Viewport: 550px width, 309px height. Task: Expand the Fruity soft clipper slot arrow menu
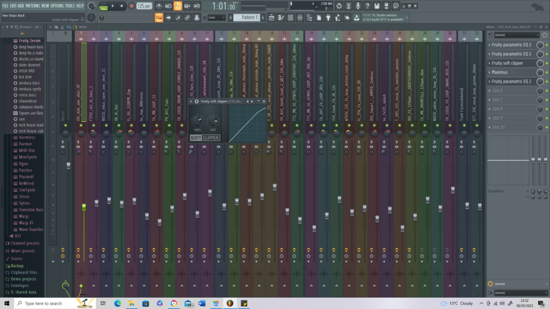(490, 63)
